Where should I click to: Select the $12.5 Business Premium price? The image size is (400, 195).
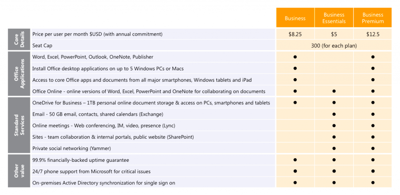tap(373, 34)
